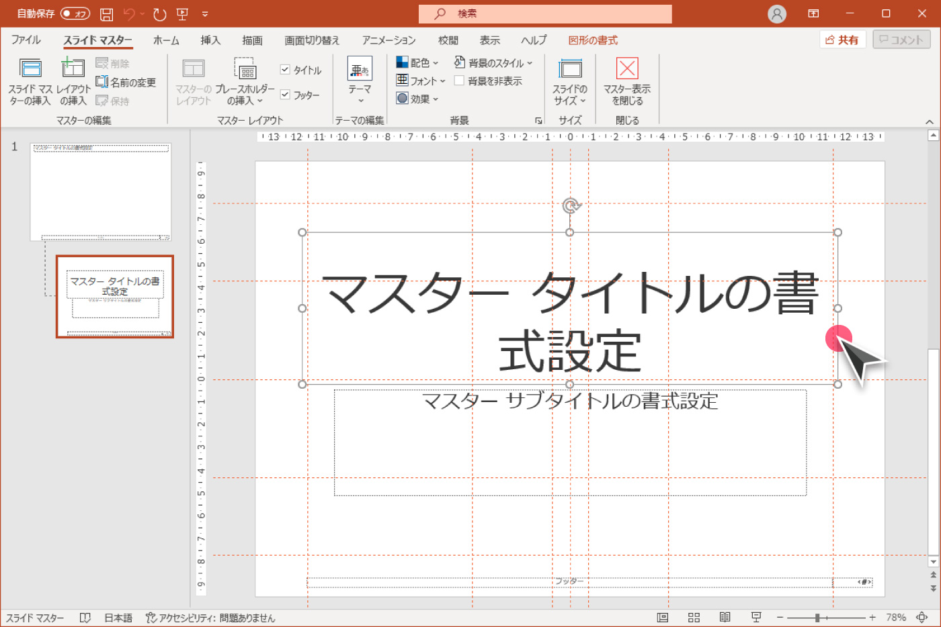Switch to Reading view icon

click(725, 618)
